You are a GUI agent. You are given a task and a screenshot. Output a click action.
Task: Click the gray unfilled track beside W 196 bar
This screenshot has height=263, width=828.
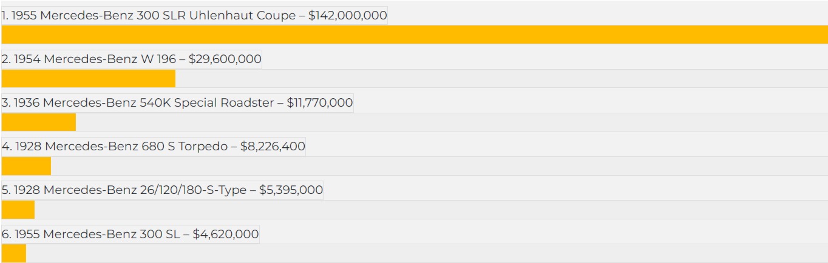(x=501, y=79)
